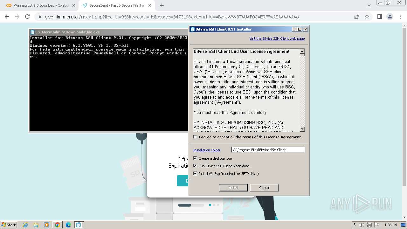The height and width of the screenshot is (229, 407).
Task: Toggle Install WinFsp checkbox
Action: pos(195,173)
